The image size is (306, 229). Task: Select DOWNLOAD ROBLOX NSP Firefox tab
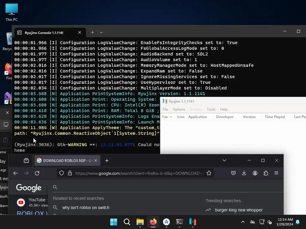click(67, 160)
